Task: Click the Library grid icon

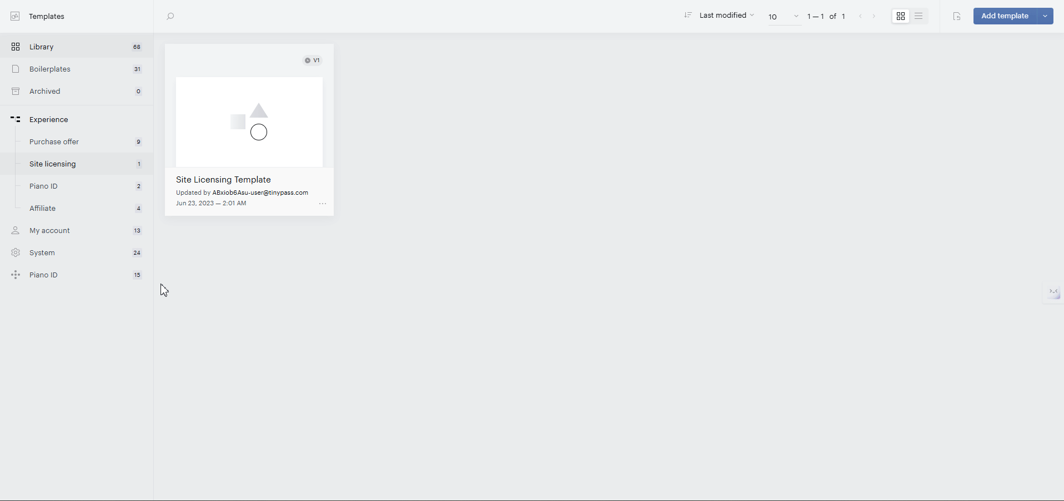Action: [16, 47]
